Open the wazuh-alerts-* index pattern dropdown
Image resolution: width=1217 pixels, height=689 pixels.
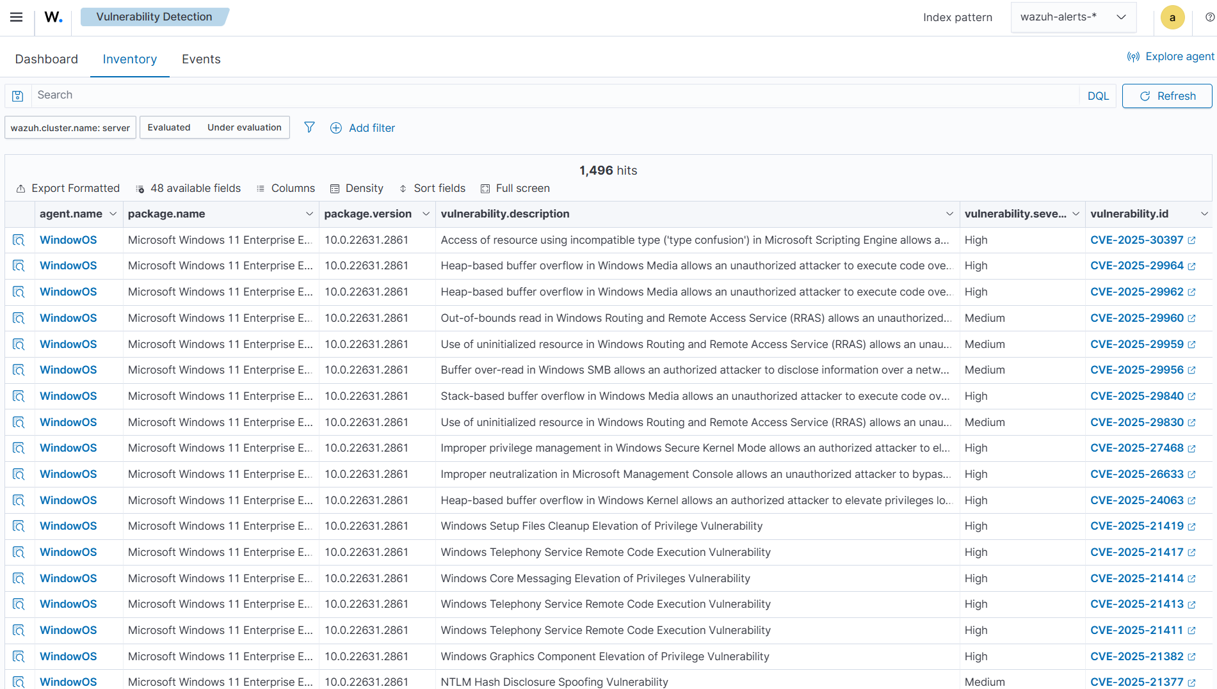[1073, 17]
